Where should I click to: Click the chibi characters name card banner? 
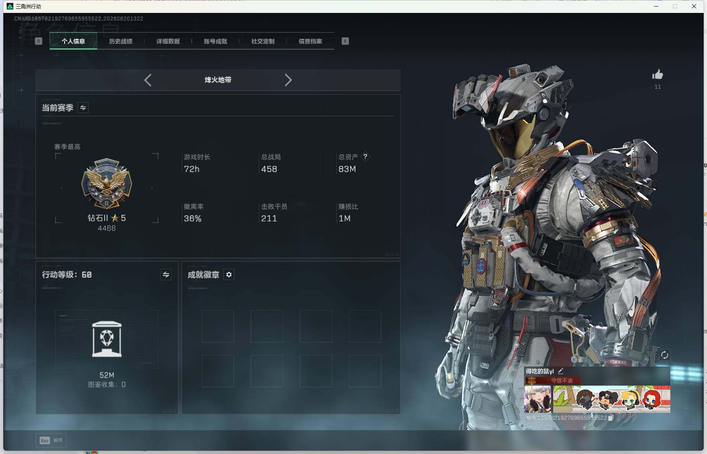(612, 399)
